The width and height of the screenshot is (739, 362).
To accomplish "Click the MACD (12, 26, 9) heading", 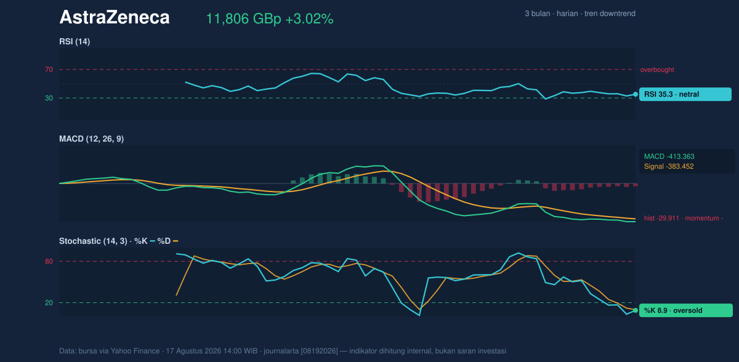I will pos(91,139).
